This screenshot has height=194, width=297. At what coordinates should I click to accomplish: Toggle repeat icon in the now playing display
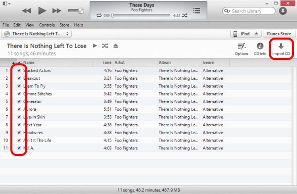coord(99,15)
